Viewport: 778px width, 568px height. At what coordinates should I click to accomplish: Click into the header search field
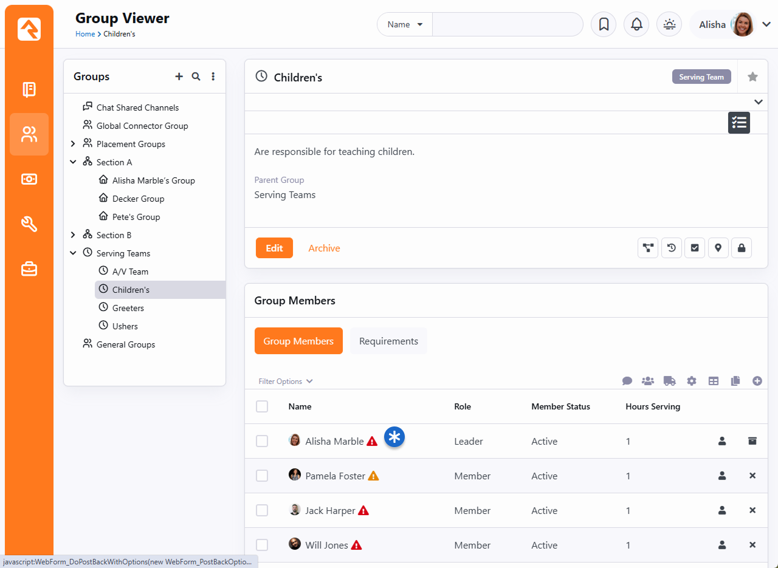click(507, 24)
